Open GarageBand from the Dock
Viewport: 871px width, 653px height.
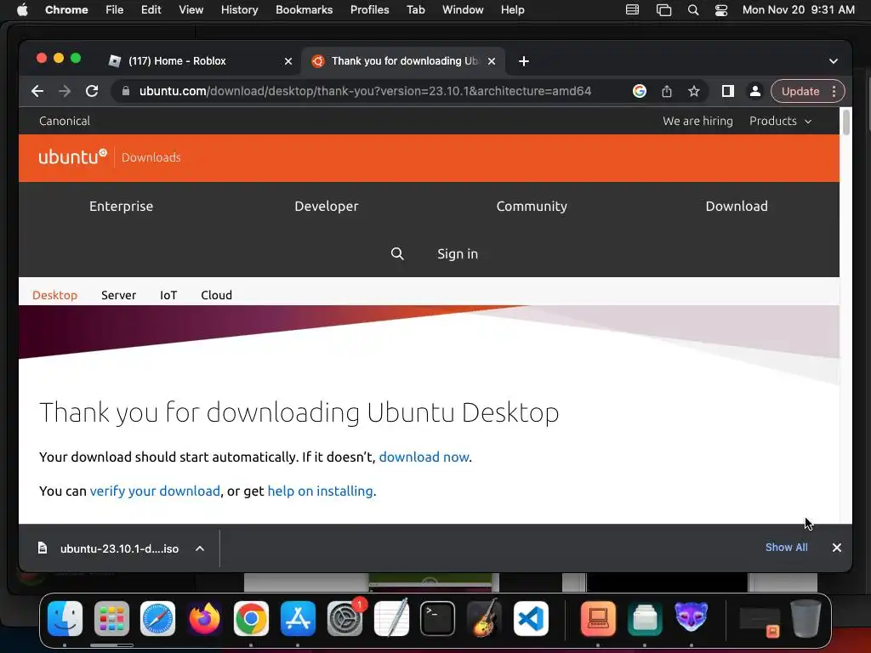coord(484,618)
